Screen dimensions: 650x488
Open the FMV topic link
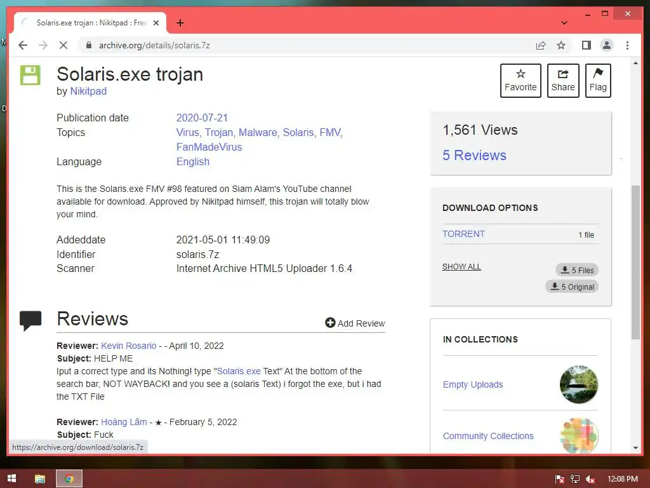[330, 132]
